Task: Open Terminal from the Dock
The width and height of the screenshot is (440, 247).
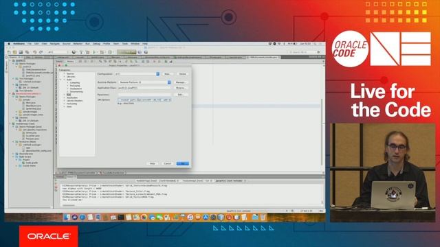Action: 121,217
